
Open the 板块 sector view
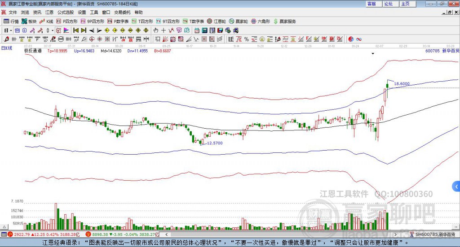pos(29,22)
